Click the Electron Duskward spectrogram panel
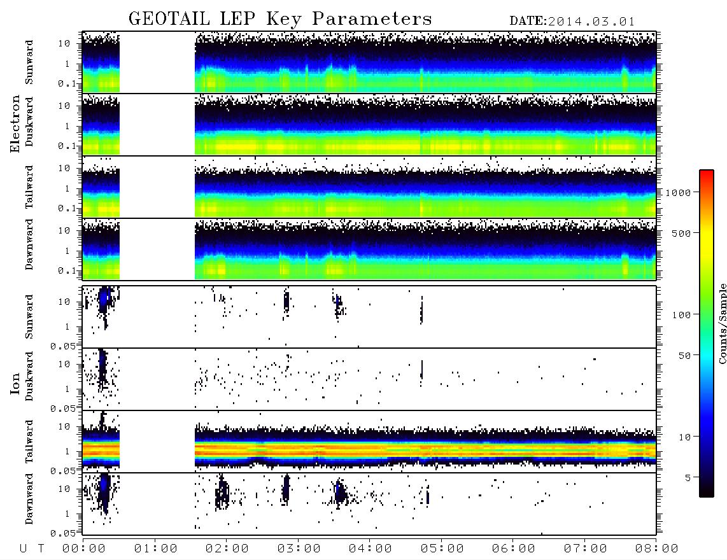 pos(369,124)
